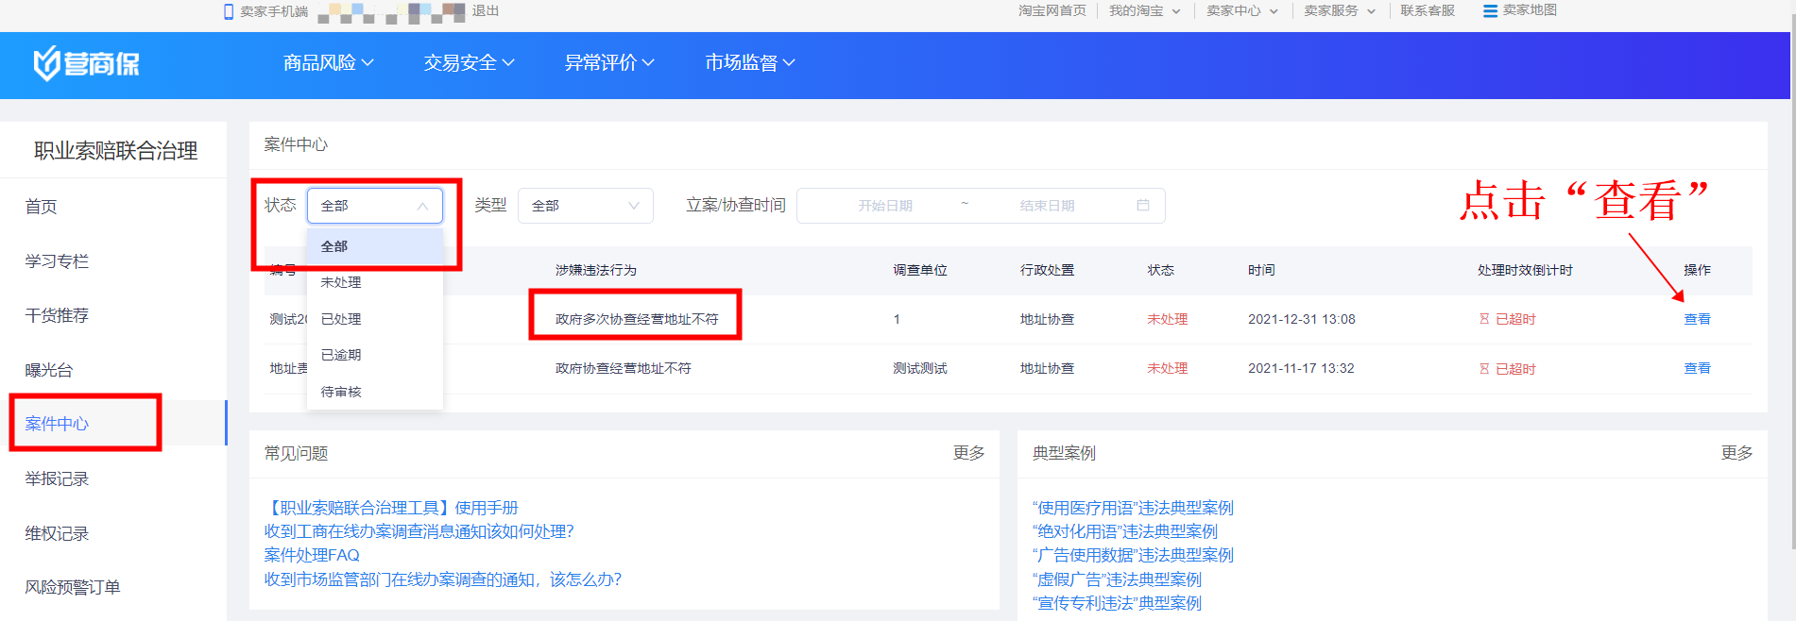The height and width of the screenshot is (621, 1796).
Task: Go to 举报记录 in sidebar
Action: (57, 478)
